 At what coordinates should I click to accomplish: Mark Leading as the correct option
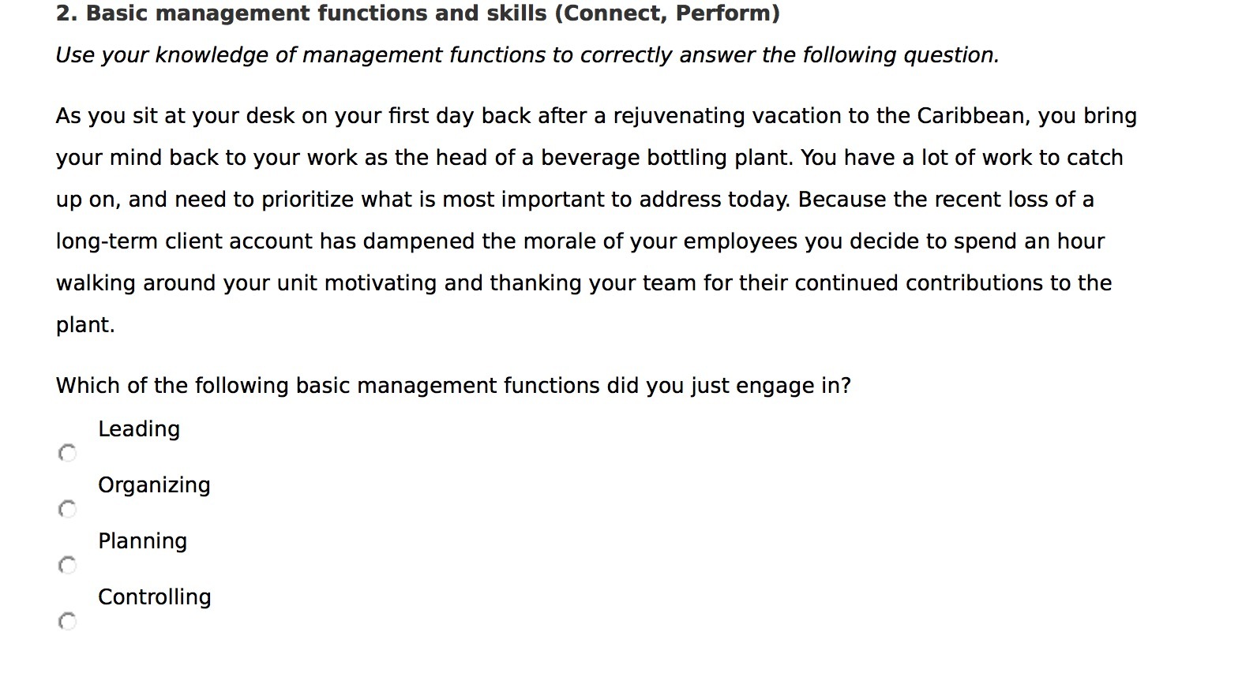pos(68,452)
